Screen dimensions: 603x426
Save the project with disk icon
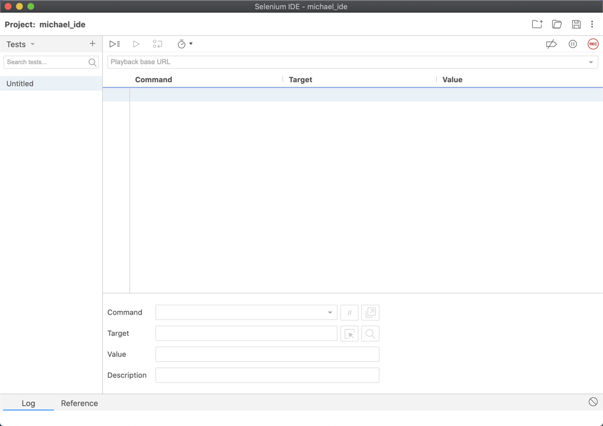pyautogui.click(x=576, y=24)
